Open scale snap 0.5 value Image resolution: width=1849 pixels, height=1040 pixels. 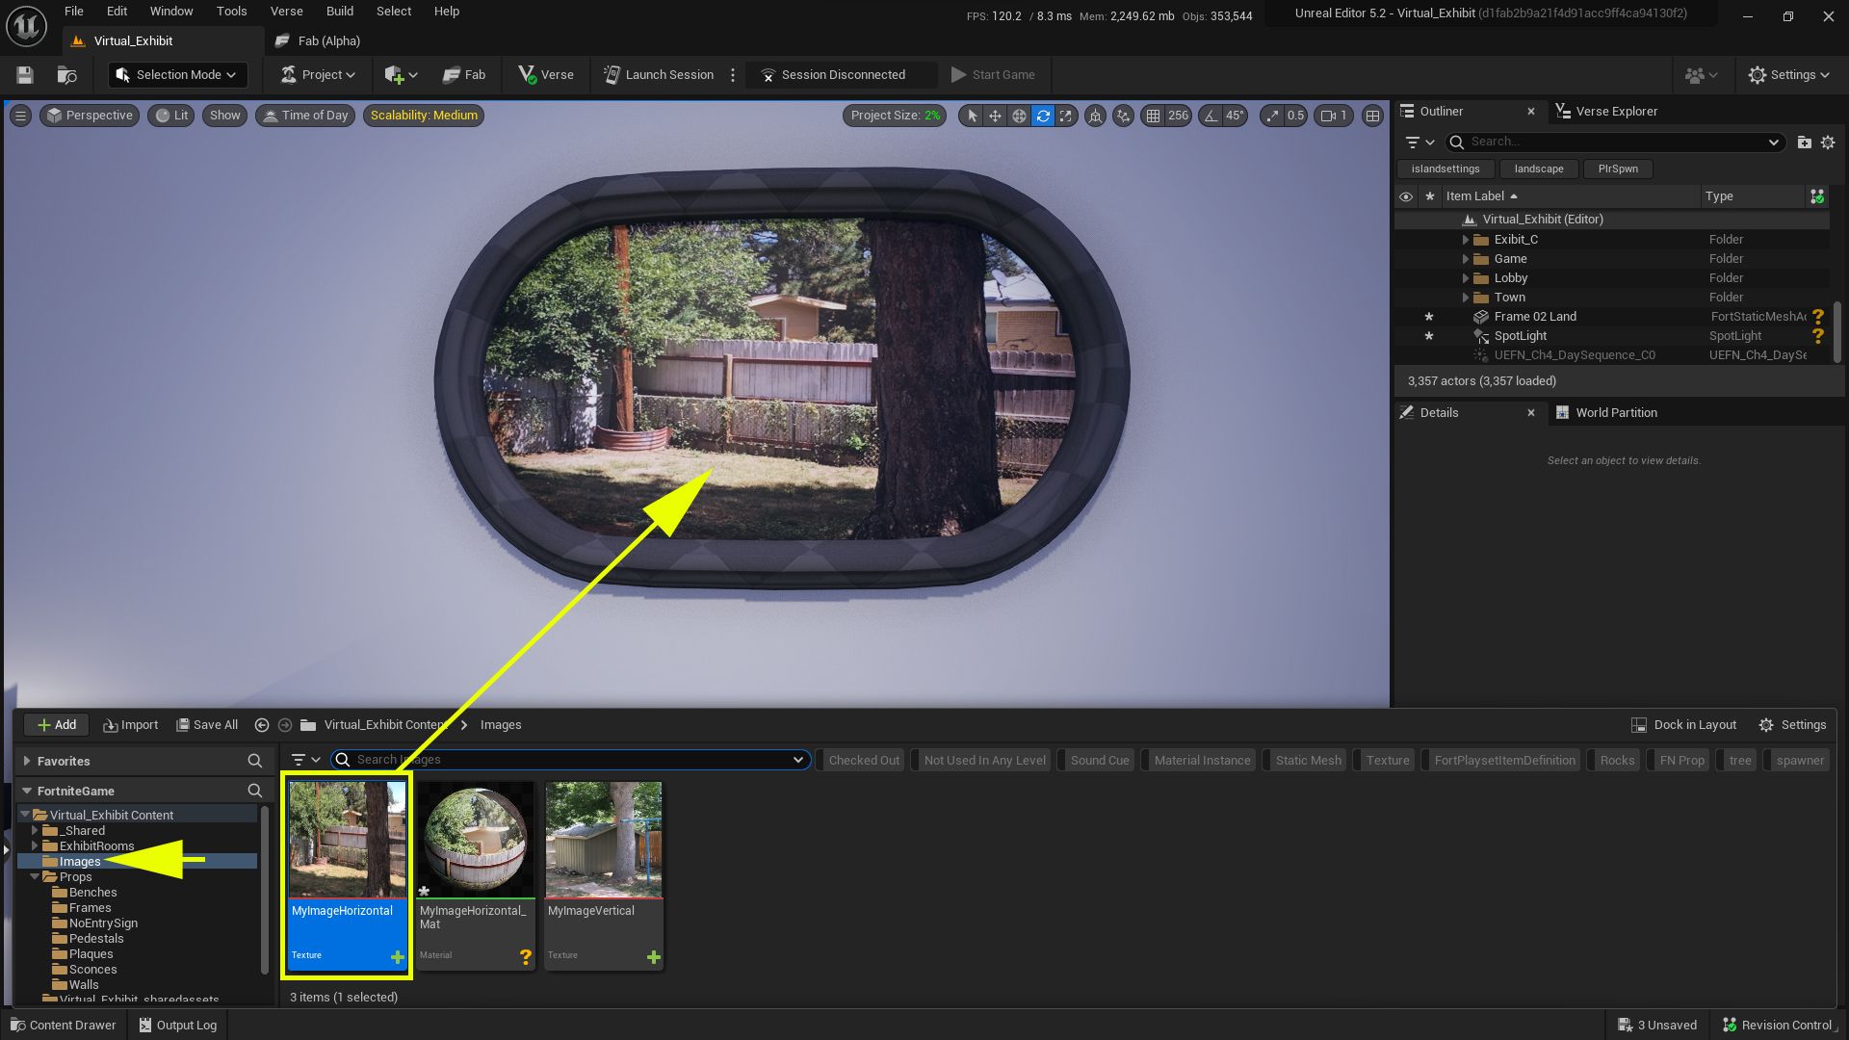[x=1296, y=116]
